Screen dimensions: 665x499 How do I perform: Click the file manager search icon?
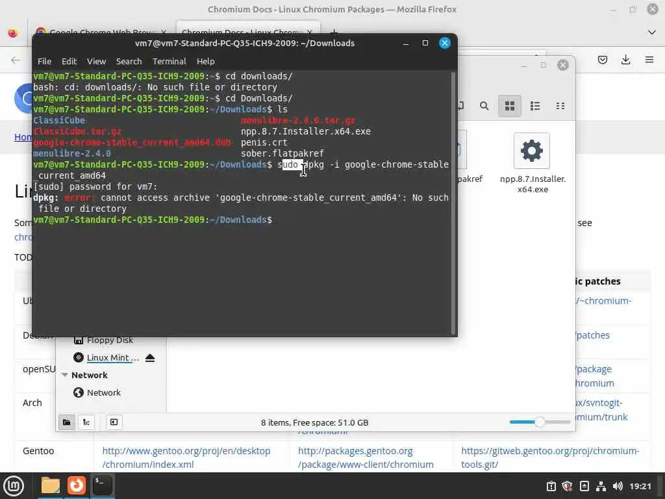[x=484, y=106]
